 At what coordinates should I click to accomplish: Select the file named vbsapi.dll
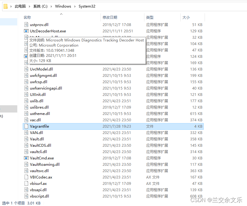(38, 190)
